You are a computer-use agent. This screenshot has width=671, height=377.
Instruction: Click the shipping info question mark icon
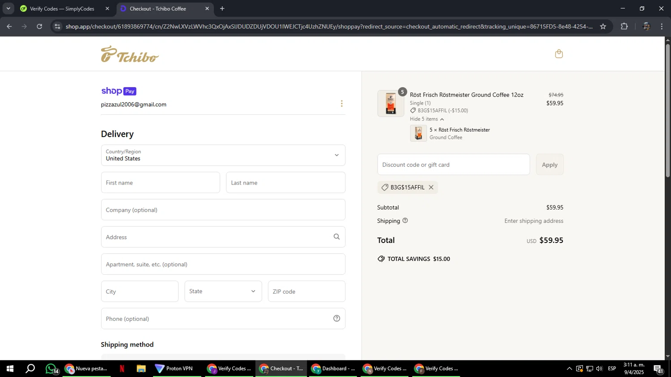(405, 221)
